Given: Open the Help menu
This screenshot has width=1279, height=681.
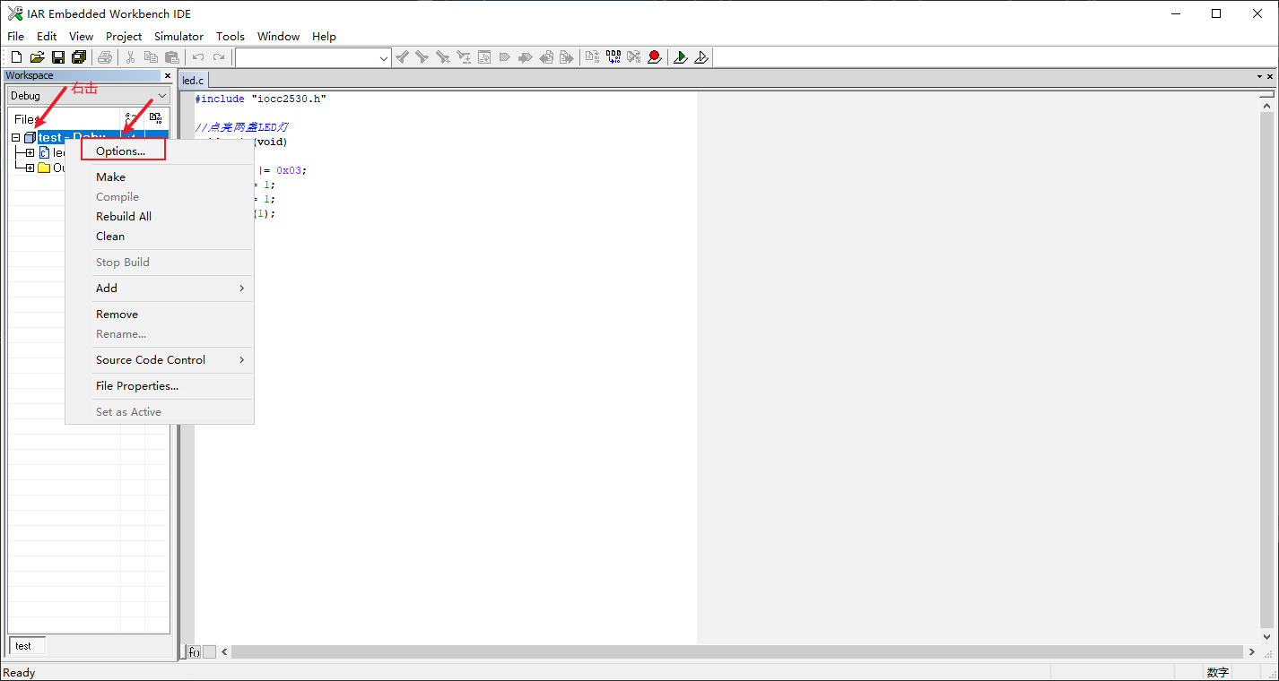Looking at the screenshot, I should click(x=324, y=37).
